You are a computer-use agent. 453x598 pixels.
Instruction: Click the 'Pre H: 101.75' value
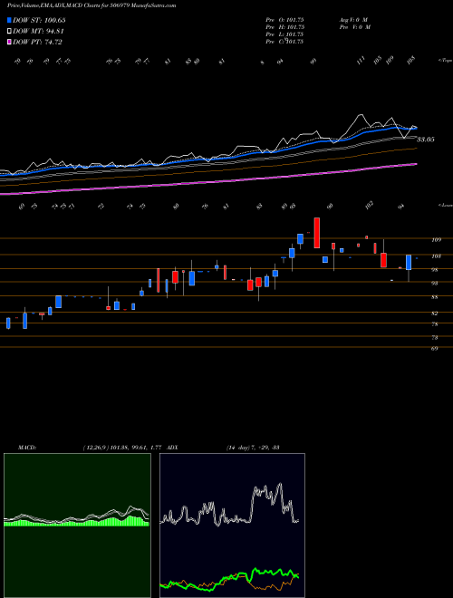click(x=284, y=27)
